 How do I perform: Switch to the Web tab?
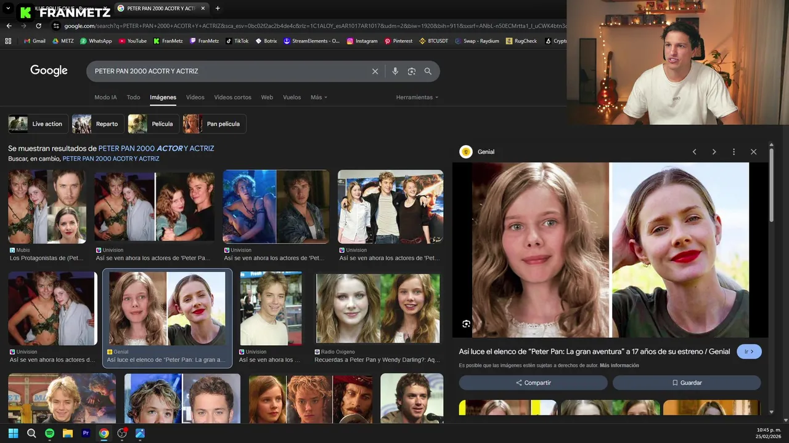coord(267,97)
